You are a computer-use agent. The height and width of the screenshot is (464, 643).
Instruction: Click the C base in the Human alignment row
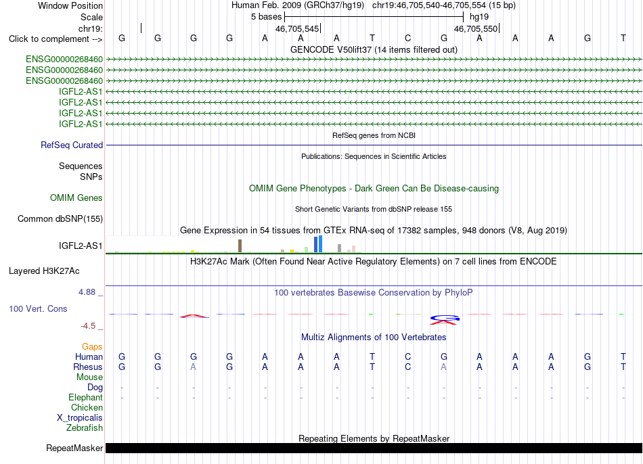pyautogui.click(x=407, y=357)
